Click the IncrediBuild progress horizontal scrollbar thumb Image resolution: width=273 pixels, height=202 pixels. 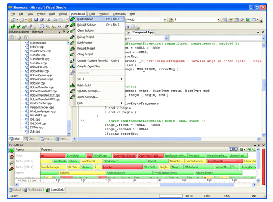coord(197,184)
